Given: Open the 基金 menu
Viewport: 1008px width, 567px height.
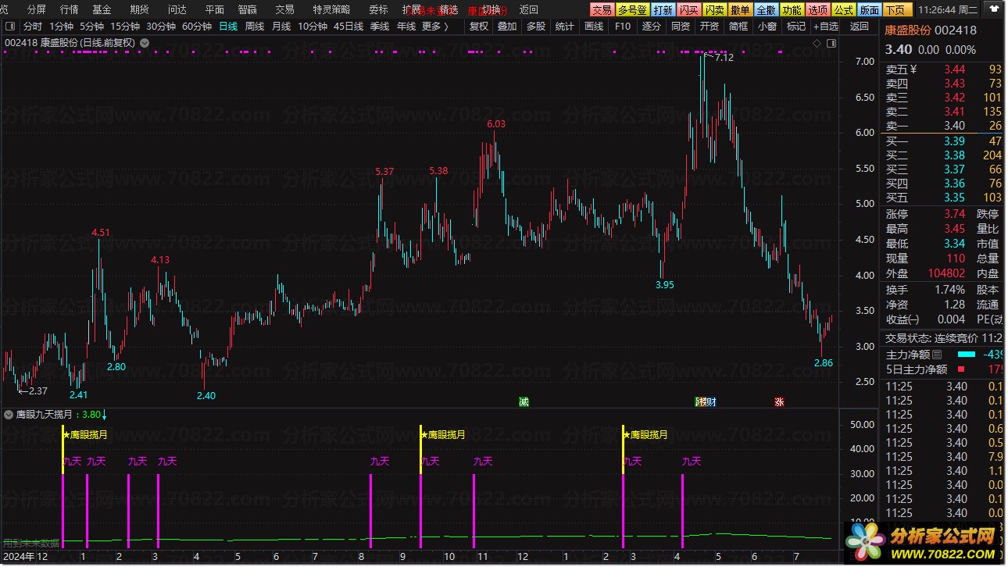Looking at the screenshot, I should [102, 10].
